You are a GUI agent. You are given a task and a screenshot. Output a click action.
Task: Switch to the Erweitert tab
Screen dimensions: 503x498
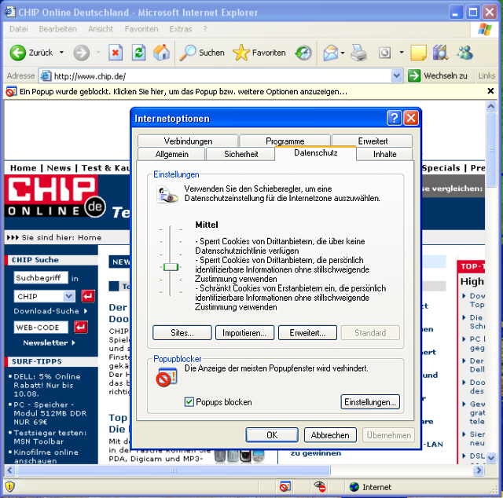tap(373, 141)
